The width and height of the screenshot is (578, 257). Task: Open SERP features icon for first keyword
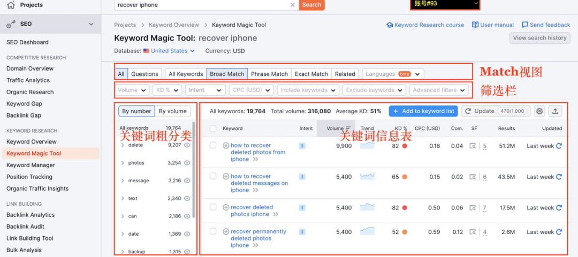(x=473, y=146)
